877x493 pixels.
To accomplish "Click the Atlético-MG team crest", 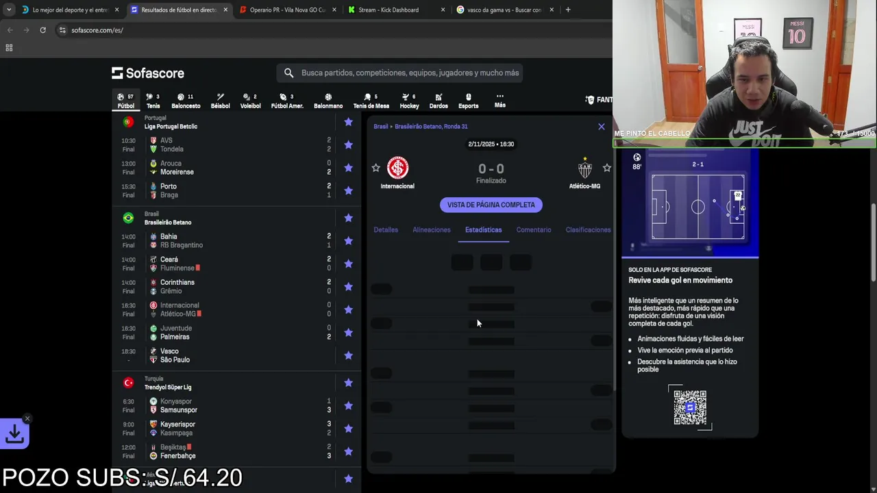I will pyautogui.click(x=584, y=168).
